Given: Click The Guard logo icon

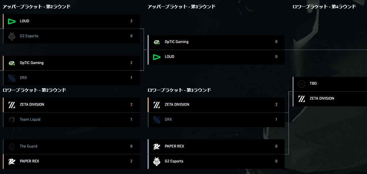Looking at the screenshot, I should click(x=11, y=147).
